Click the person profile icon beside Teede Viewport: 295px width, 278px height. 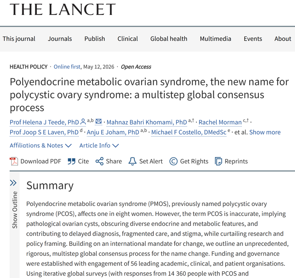click(83, 121)
